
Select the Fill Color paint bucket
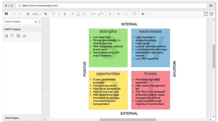pyautogui.click(x=72, y=14)
